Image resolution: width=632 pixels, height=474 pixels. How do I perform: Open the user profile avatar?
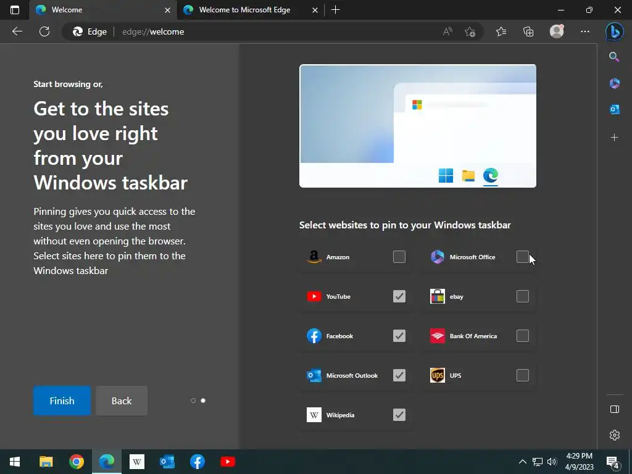pos(557,31)
